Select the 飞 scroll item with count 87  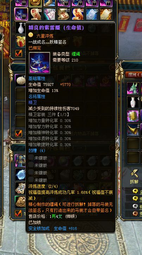tap(63, 14)
